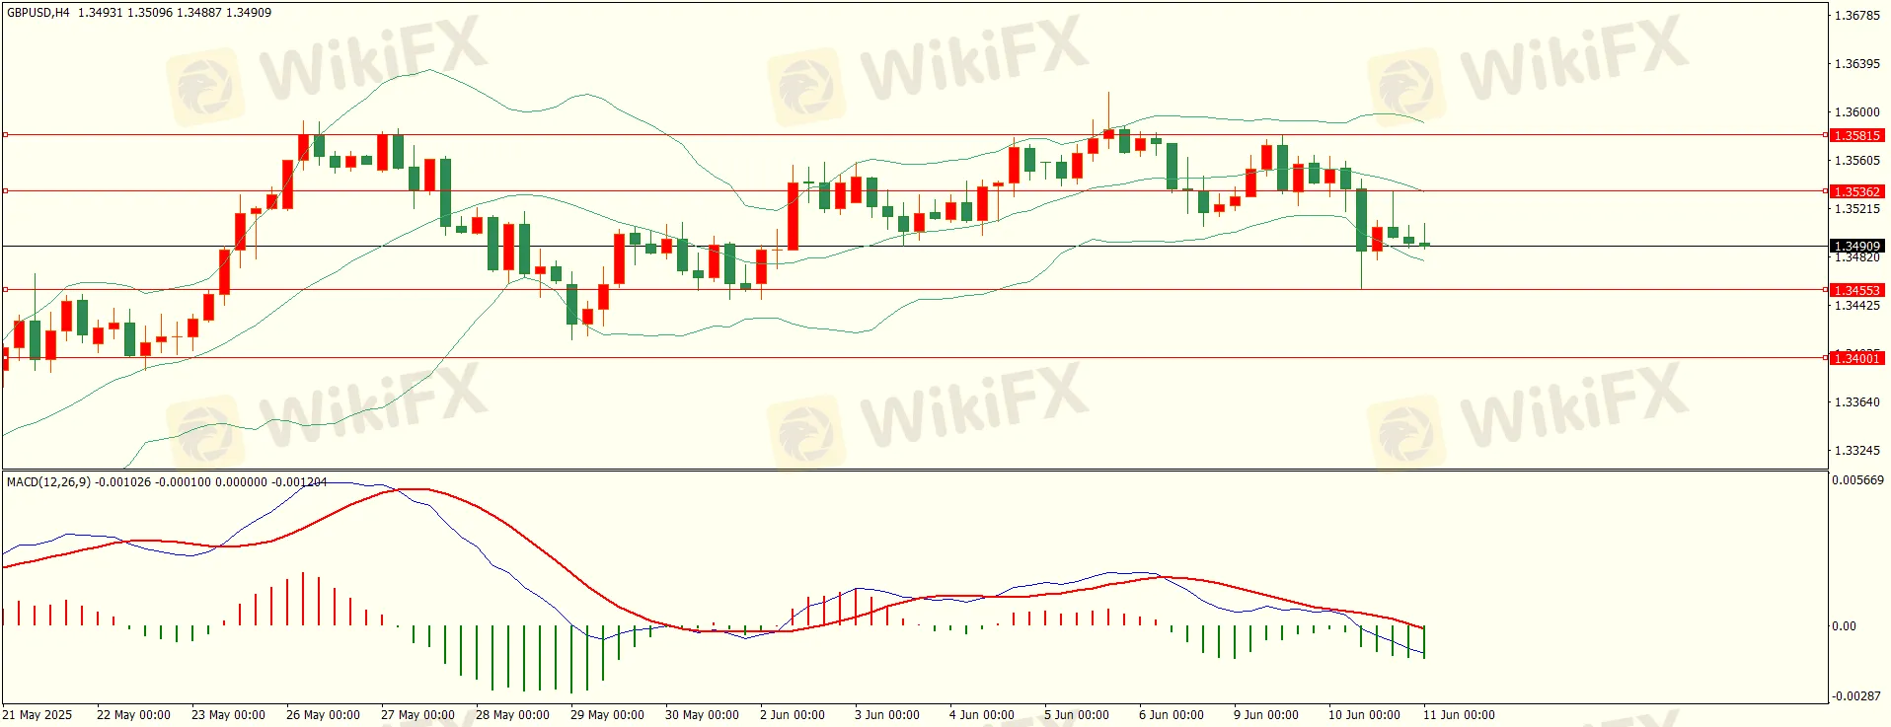Click the 21 May 2025 date label
The height and width of the screenshot is (727, 1891).
click(38, 715)
